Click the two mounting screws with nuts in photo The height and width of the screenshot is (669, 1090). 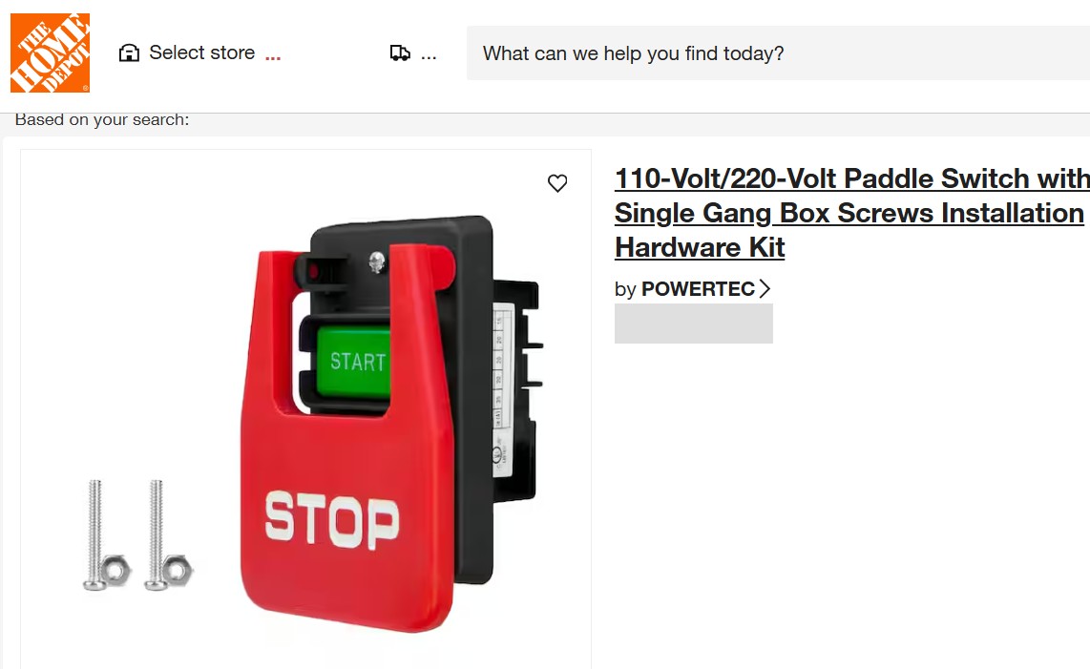tap(138, 534)
